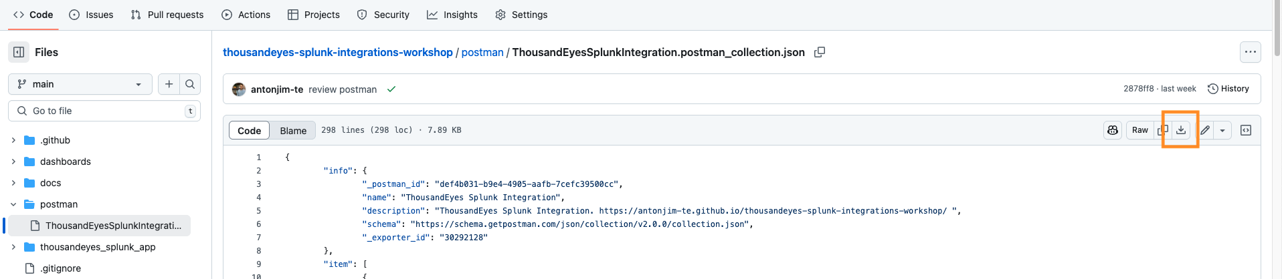
Task: Click the search files magnifier icon
Action: (x=190, y=84)
